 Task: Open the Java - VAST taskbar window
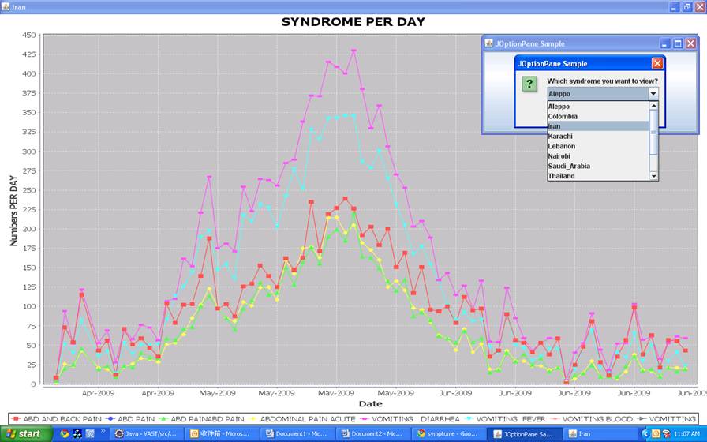click(x=147, y=433)
